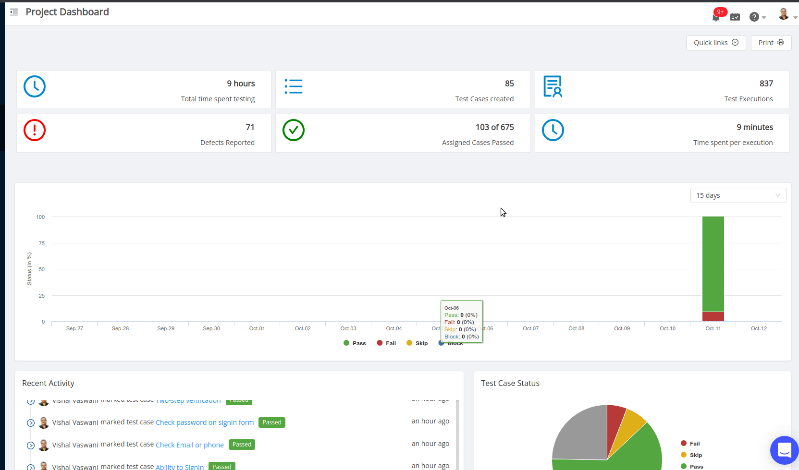The image size is (799, 470).
Task: Click the 71 Defects Reported value
Action: 250,127
